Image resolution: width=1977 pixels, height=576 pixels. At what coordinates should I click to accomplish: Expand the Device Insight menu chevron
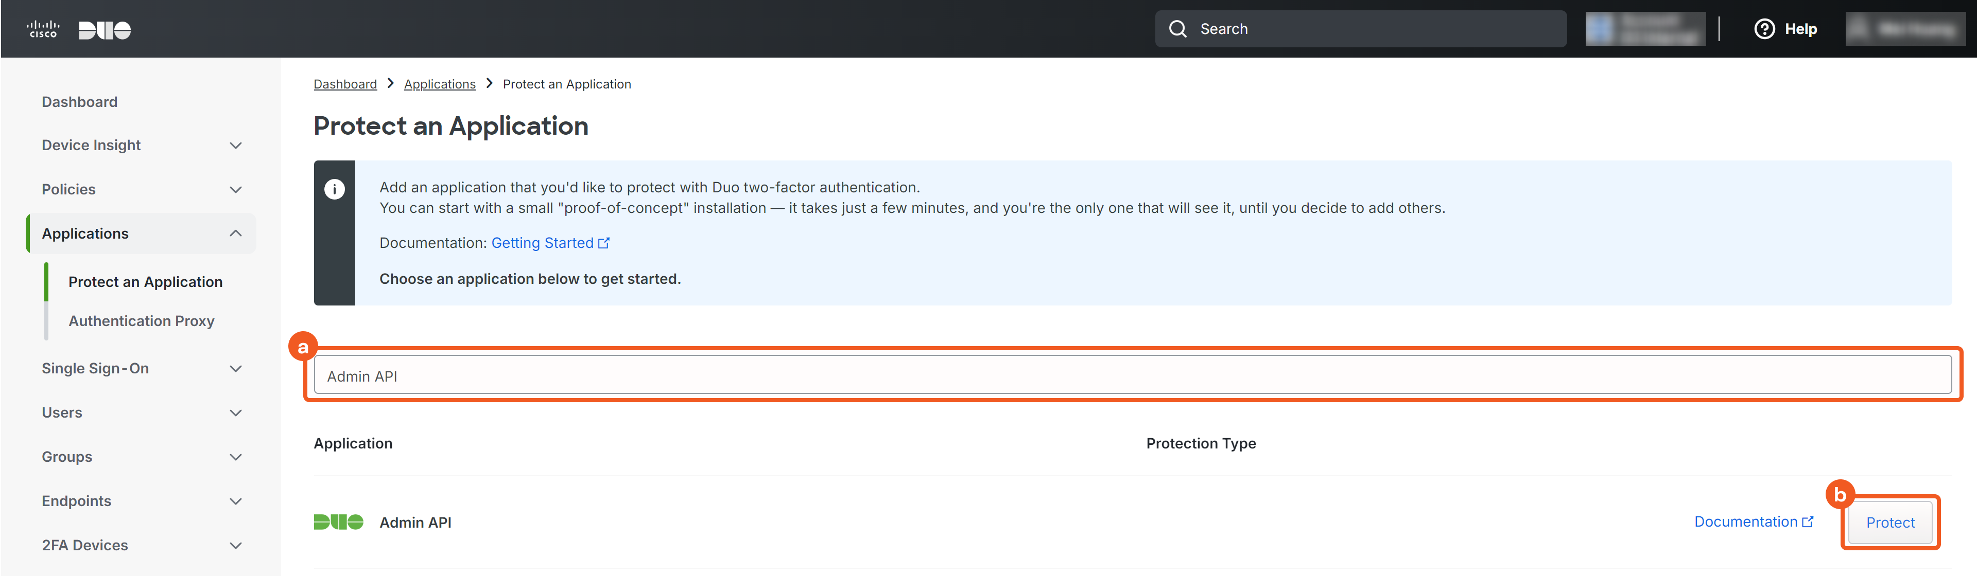pos(236,146)
